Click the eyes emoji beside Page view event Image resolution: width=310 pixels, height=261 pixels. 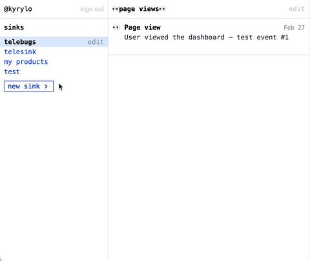click(x=116, y=28)
